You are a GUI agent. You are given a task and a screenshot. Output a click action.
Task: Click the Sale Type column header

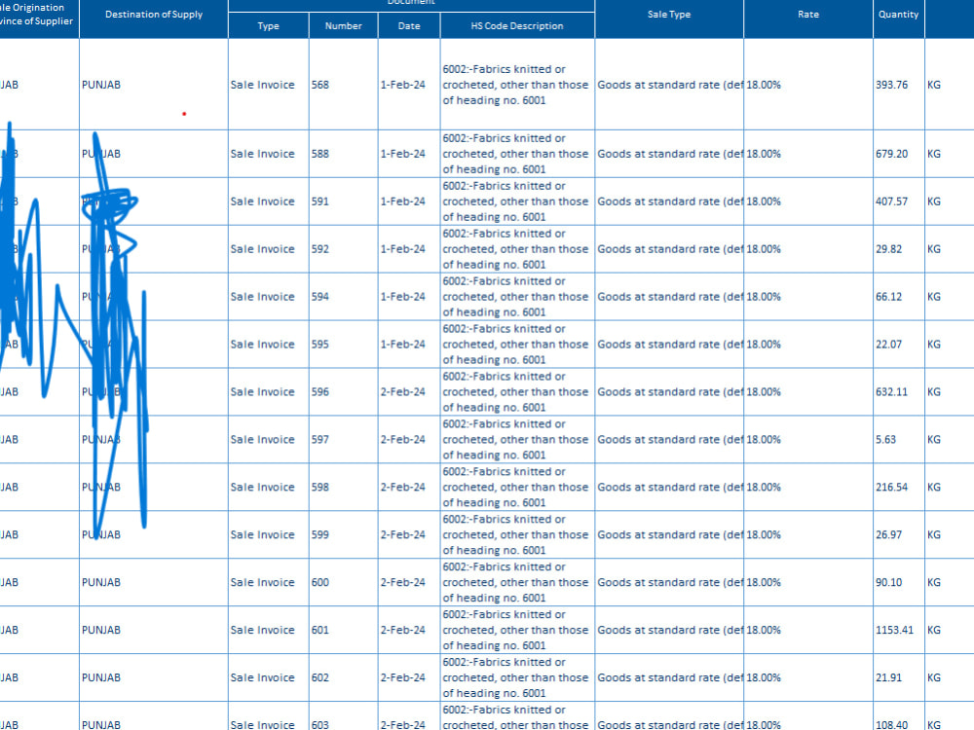point(669,15)
